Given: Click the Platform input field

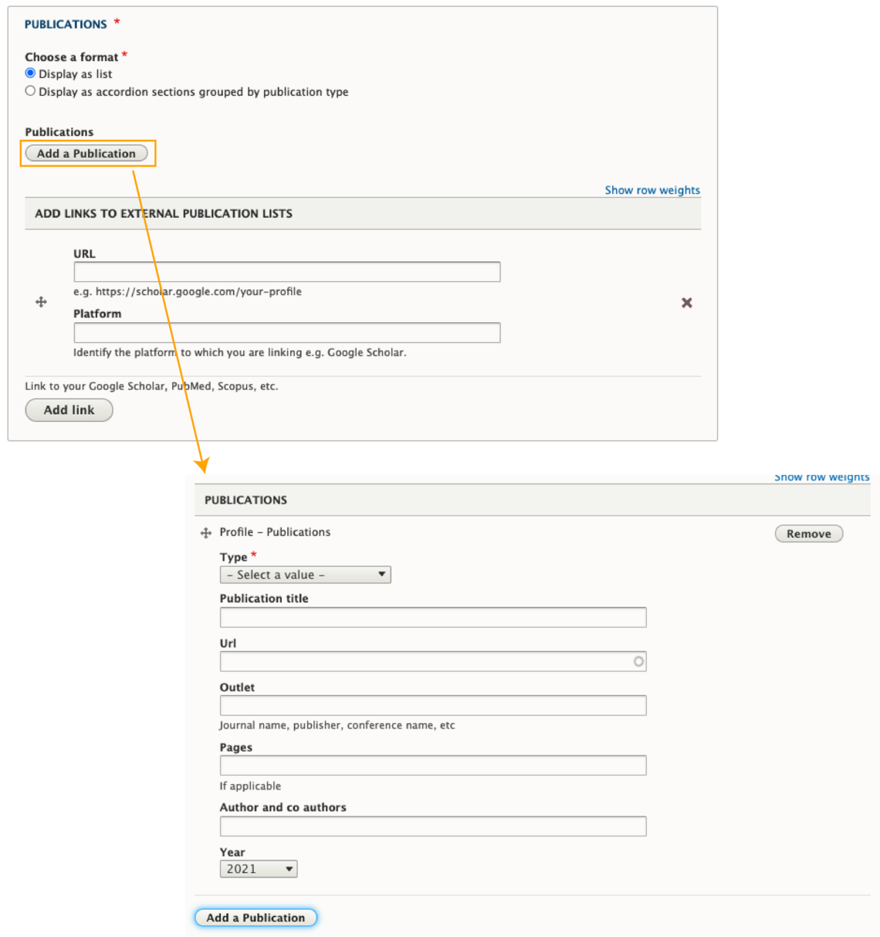Looking at the screenshot, I should click(x=286, y=332).
